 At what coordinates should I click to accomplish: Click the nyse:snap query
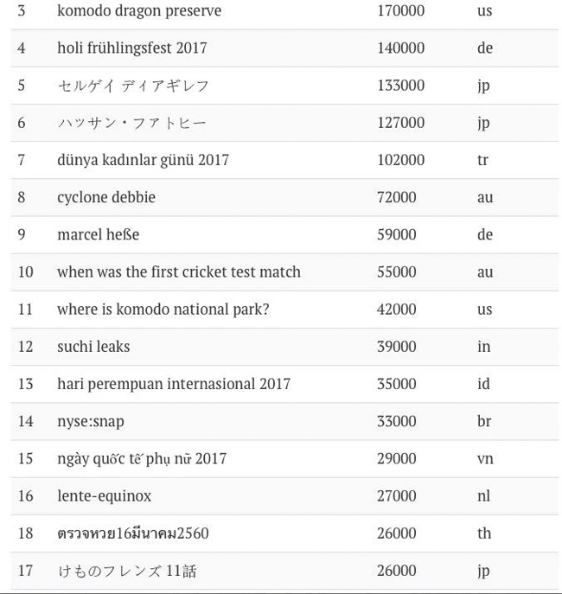91,422
